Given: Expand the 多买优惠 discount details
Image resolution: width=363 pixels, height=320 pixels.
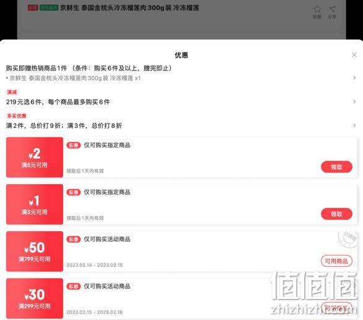Looking at the screenshot, I should point(354,125).
